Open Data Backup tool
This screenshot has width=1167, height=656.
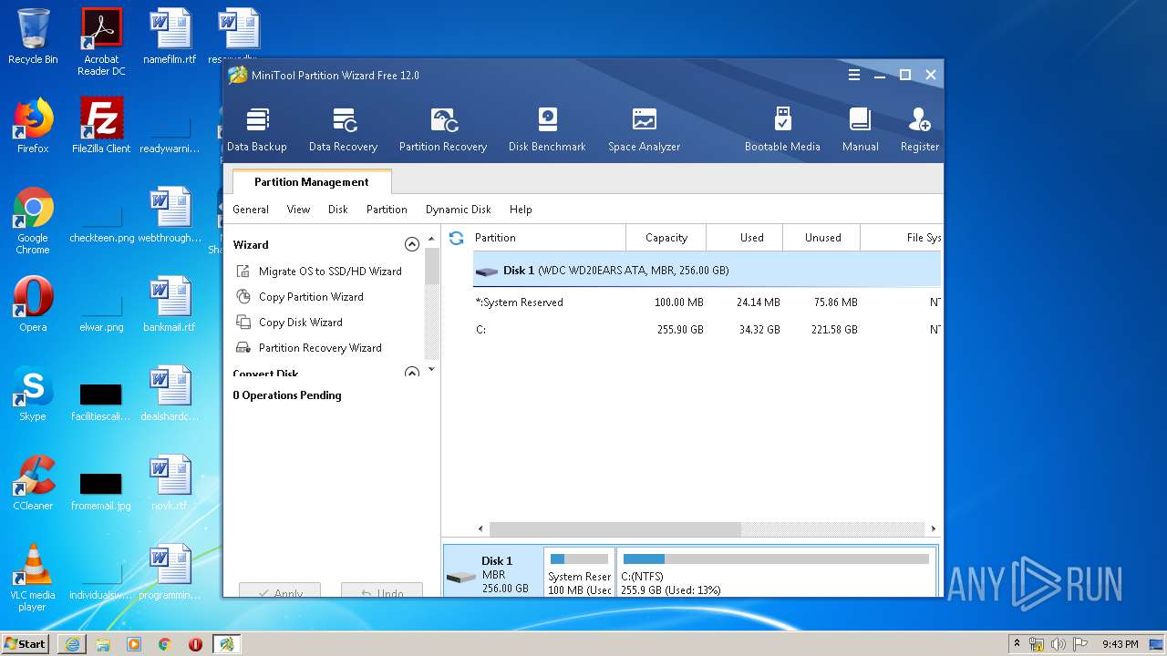pos(256,128)
